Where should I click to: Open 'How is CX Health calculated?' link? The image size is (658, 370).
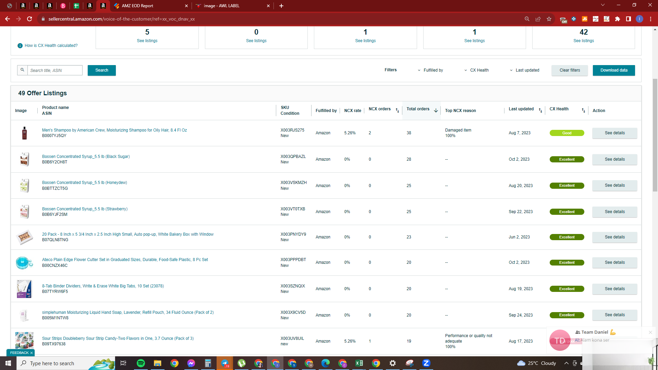(x=51, y=46)
